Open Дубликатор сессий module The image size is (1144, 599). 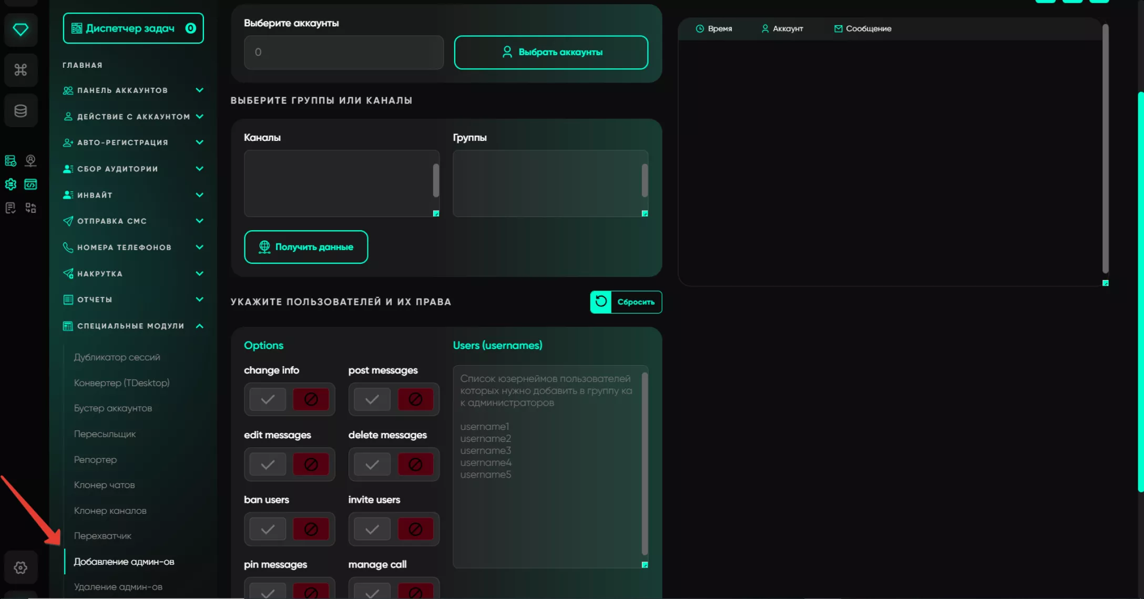[117, 357]
